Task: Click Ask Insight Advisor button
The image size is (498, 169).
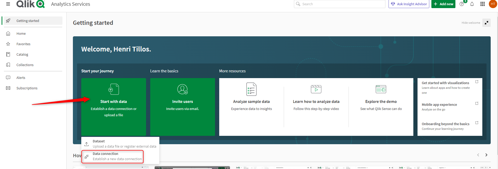Action: click(x=409, y=4)
